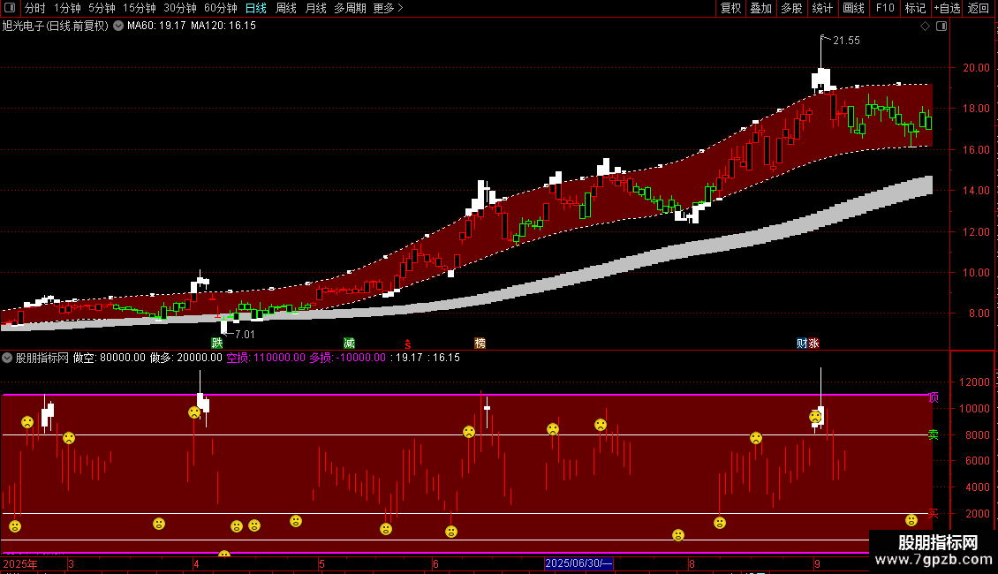Click the 做多: 20000.00 indicator value
998x574 pixels.
pos(186,358)
